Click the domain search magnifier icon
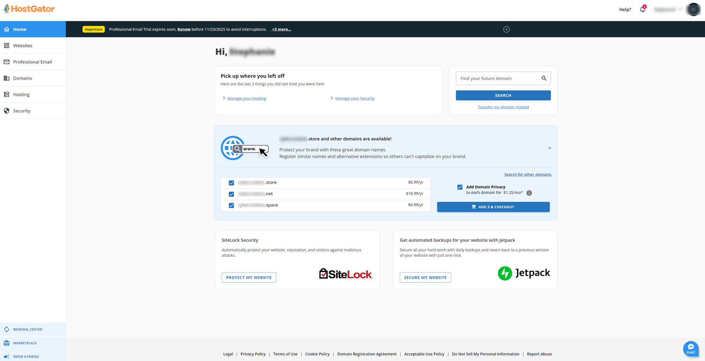The height and width of the screenshot is (361, 705). tap(544, 78)
